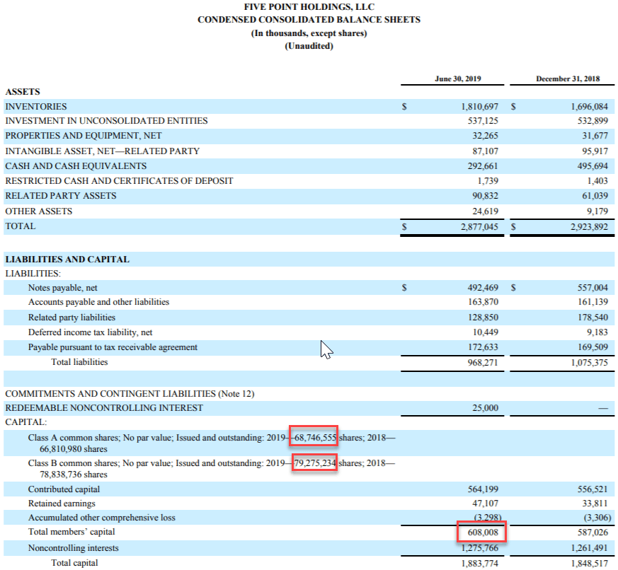Select the 492,469 notes payable value

click(x=483, y=288)
